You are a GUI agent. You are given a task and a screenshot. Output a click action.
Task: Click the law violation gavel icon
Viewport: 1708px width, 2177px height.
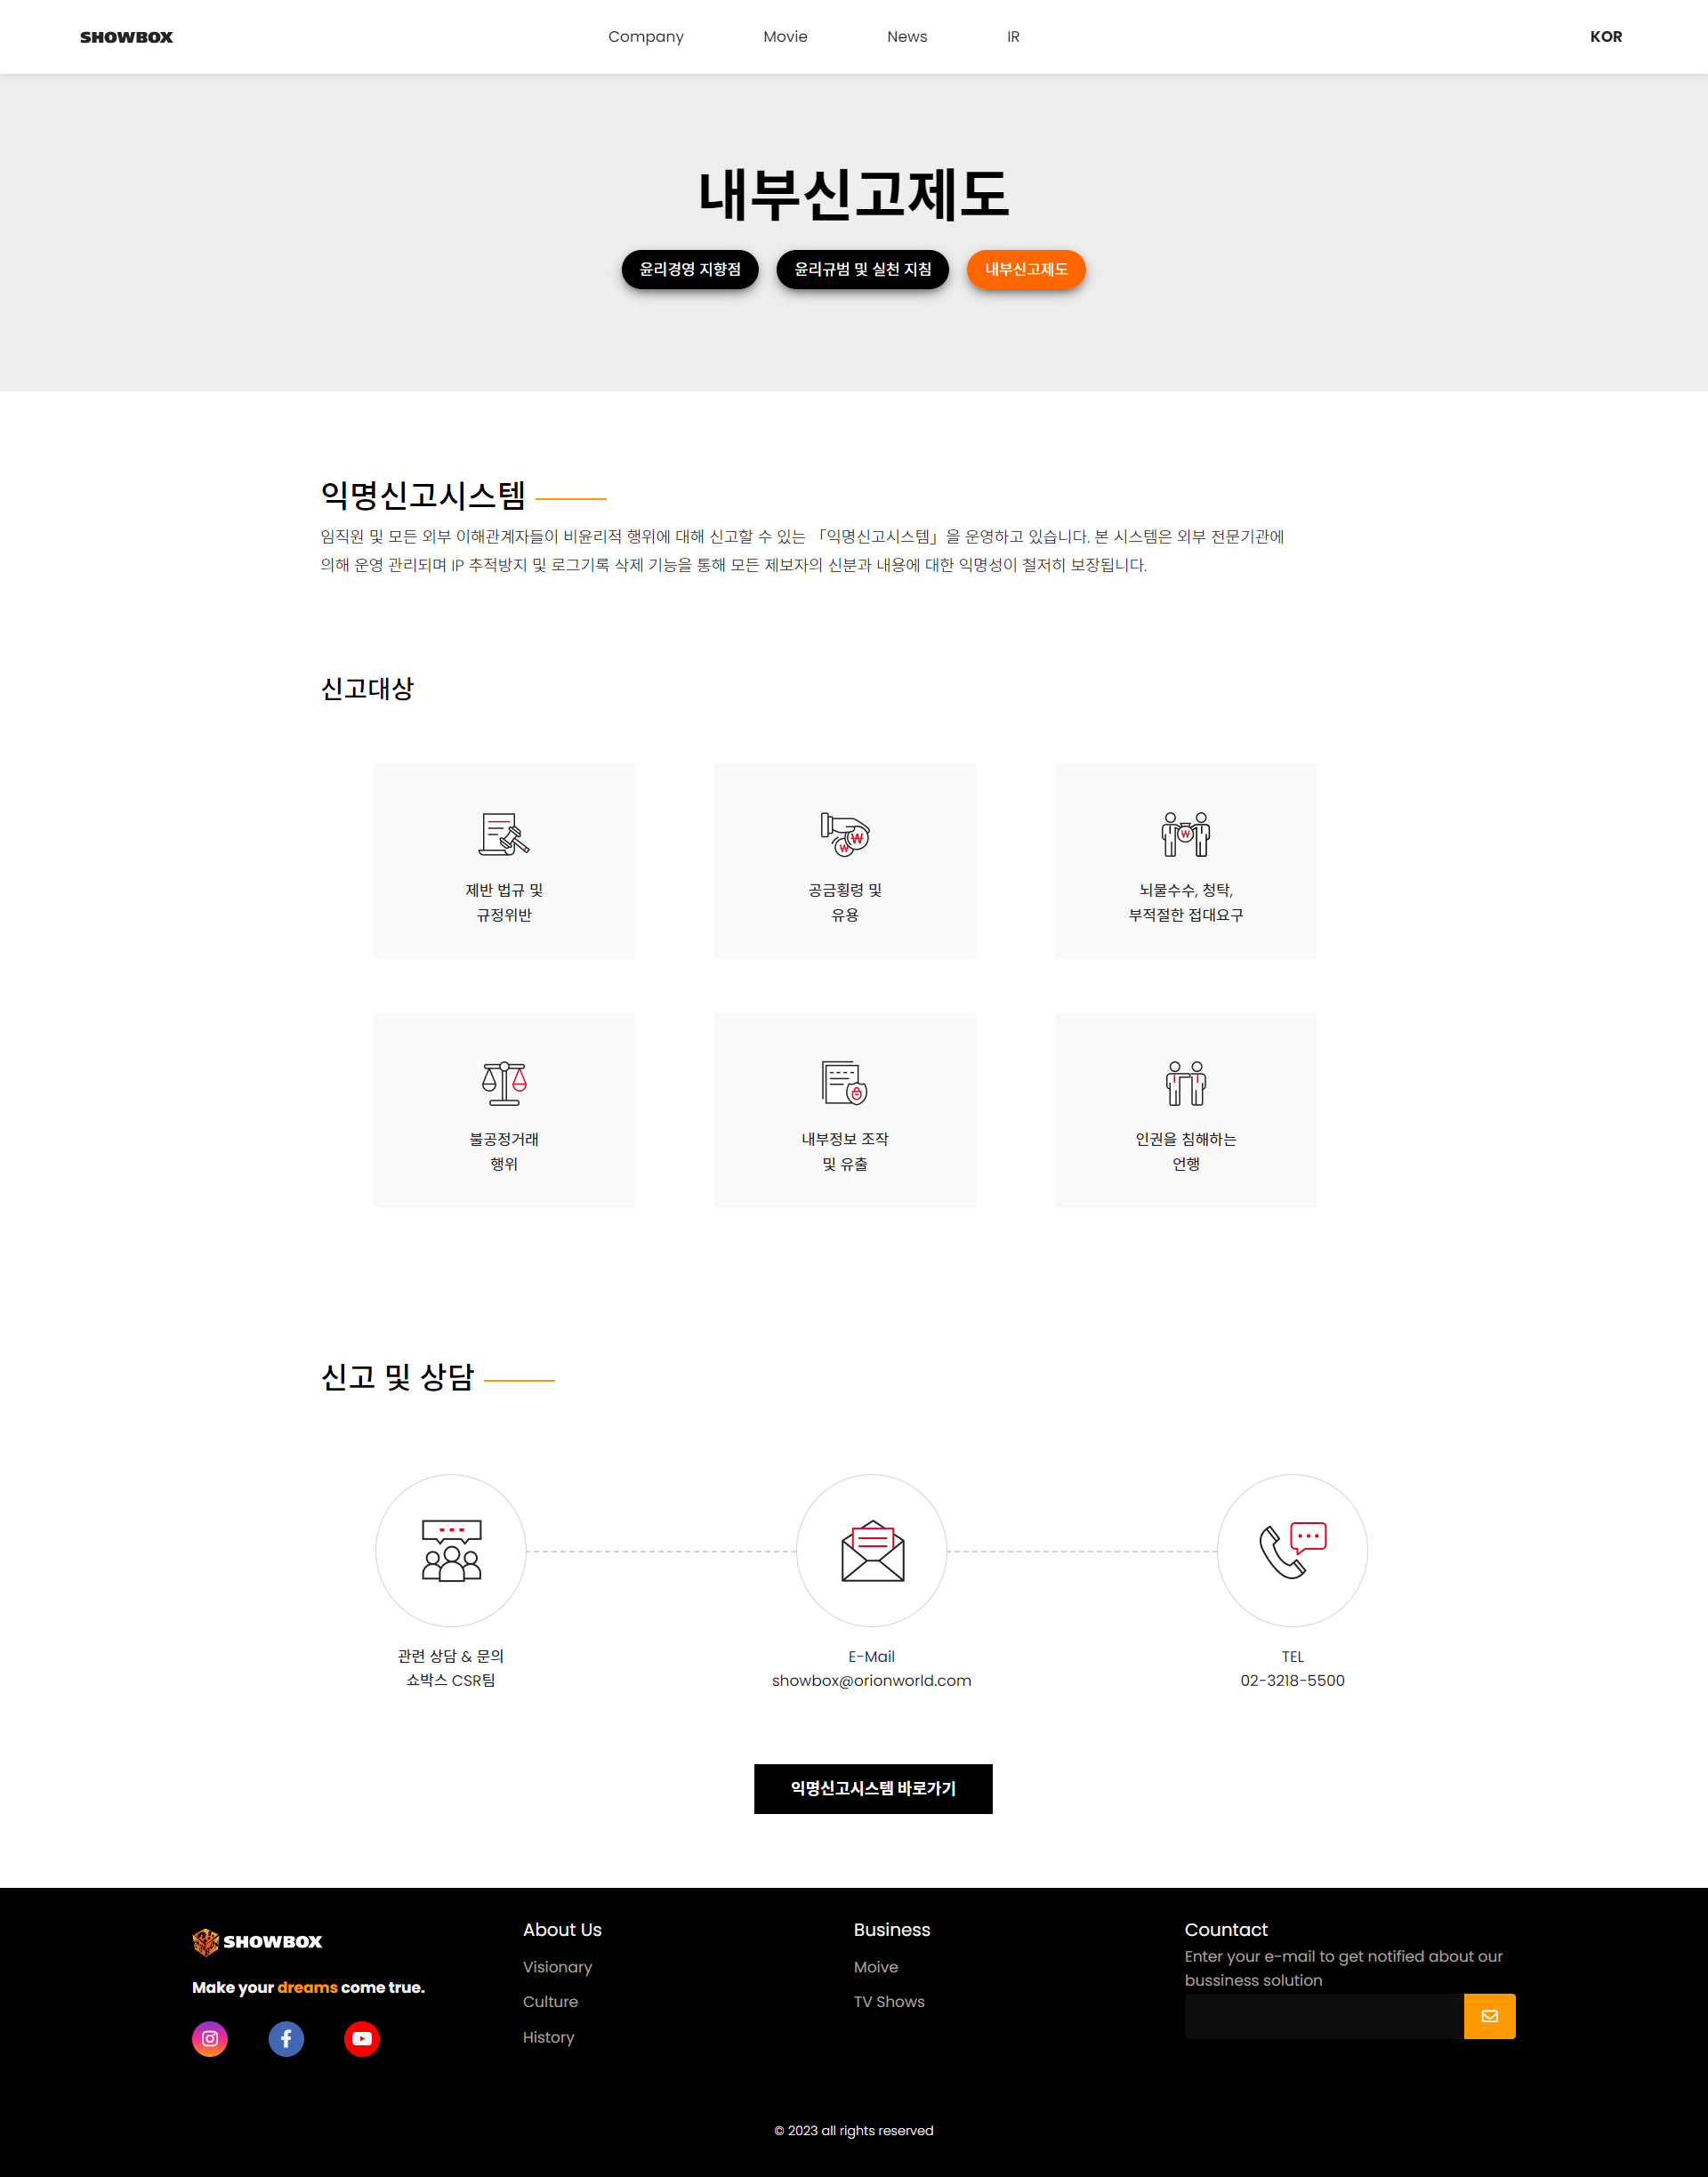[504, 834]
